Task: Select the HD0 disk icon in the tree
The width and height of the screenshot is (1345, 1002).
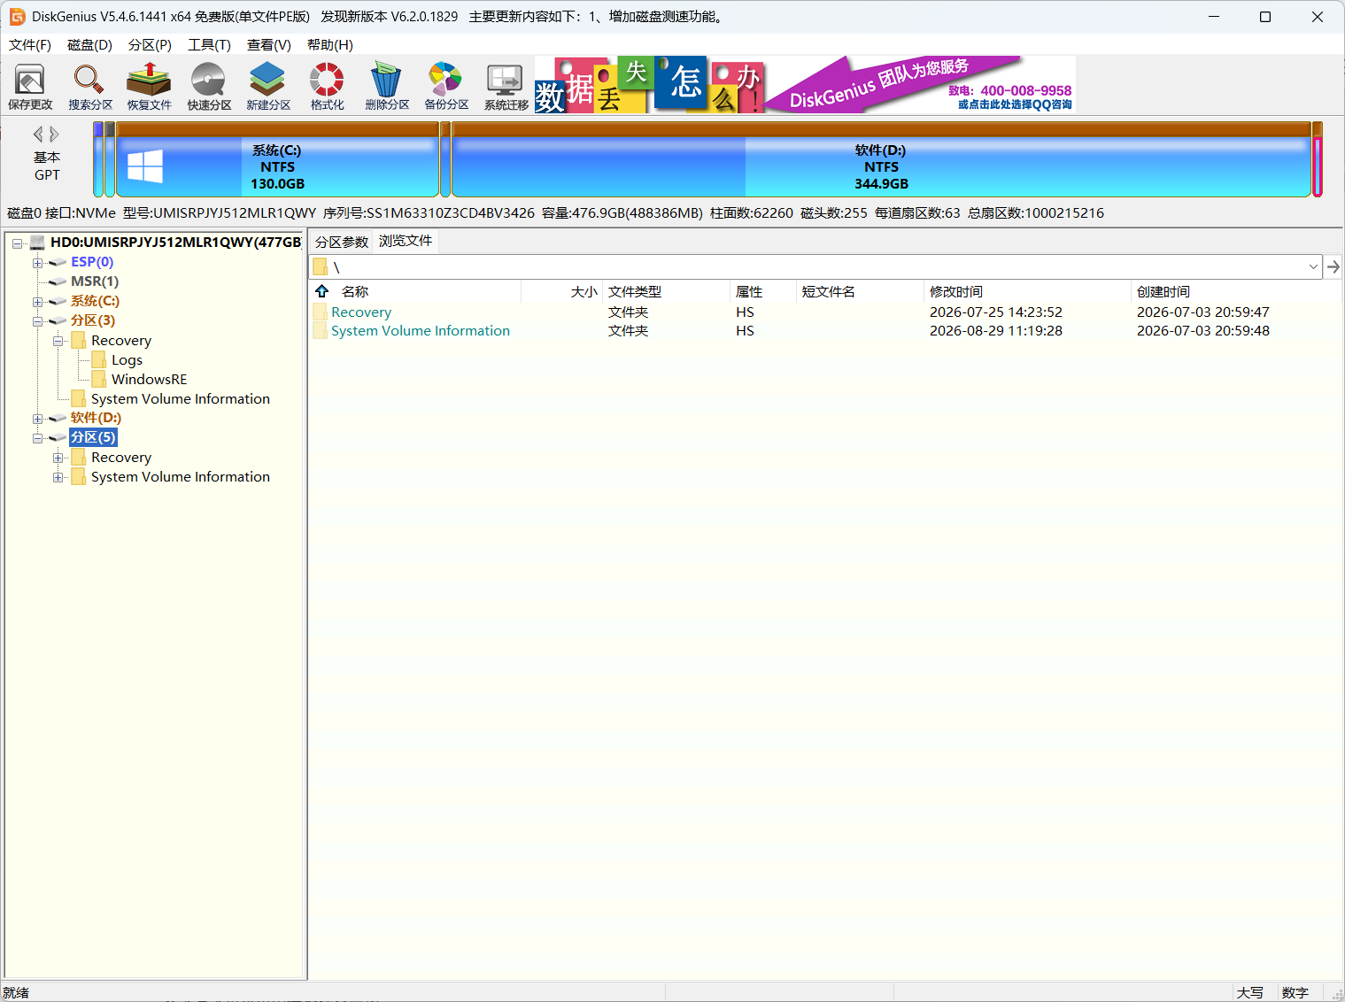Action: 37,243
